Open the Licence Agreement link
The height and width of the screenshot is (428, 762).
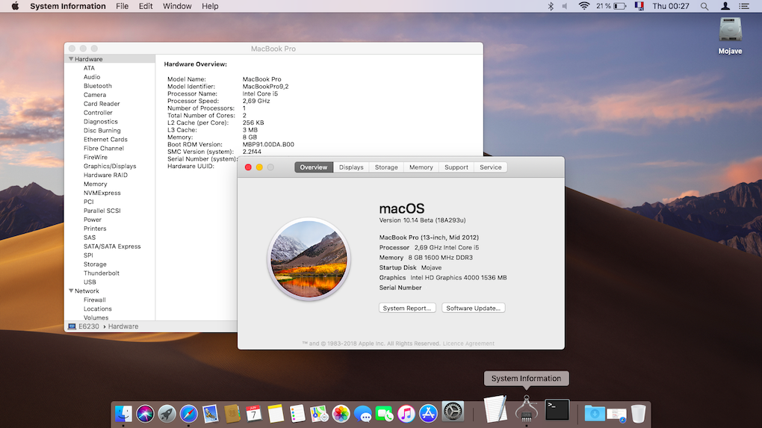coord(468,344)
